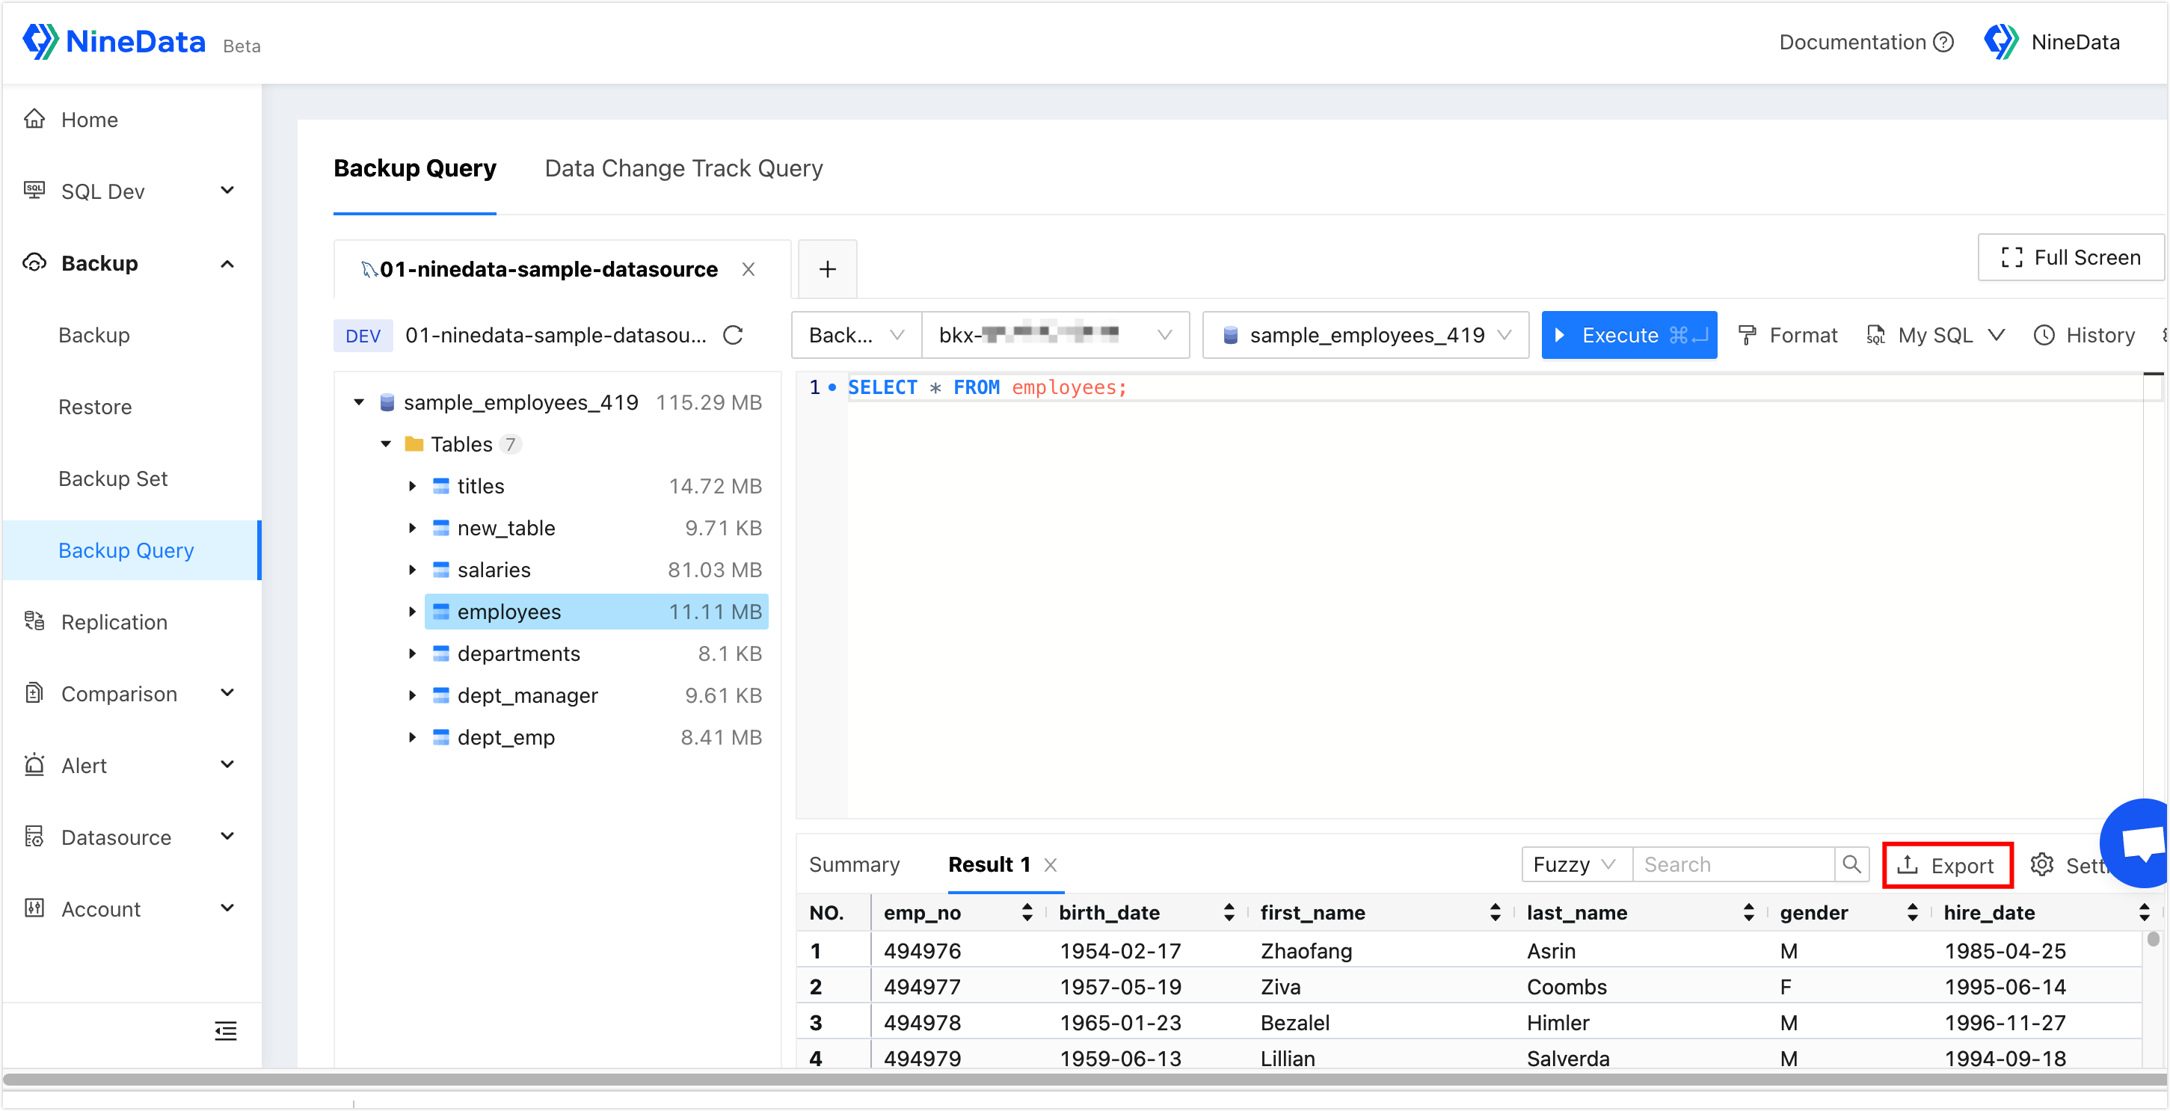Click the Replication sidebar icon
This screenshot has height=1111, width=2170.
click(34, 621)
